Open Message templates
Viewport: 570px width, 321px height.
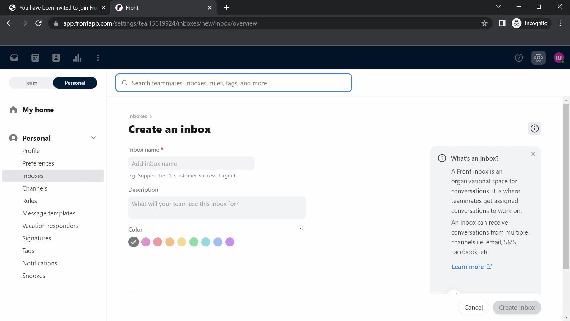(x=49, y=213)
